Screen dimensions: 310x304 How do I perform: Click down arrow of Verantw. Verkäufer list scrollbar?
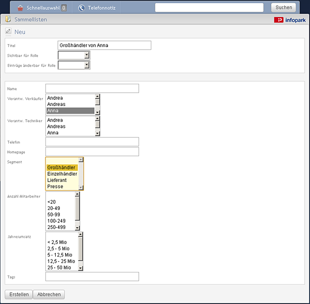tap(97, 113)
